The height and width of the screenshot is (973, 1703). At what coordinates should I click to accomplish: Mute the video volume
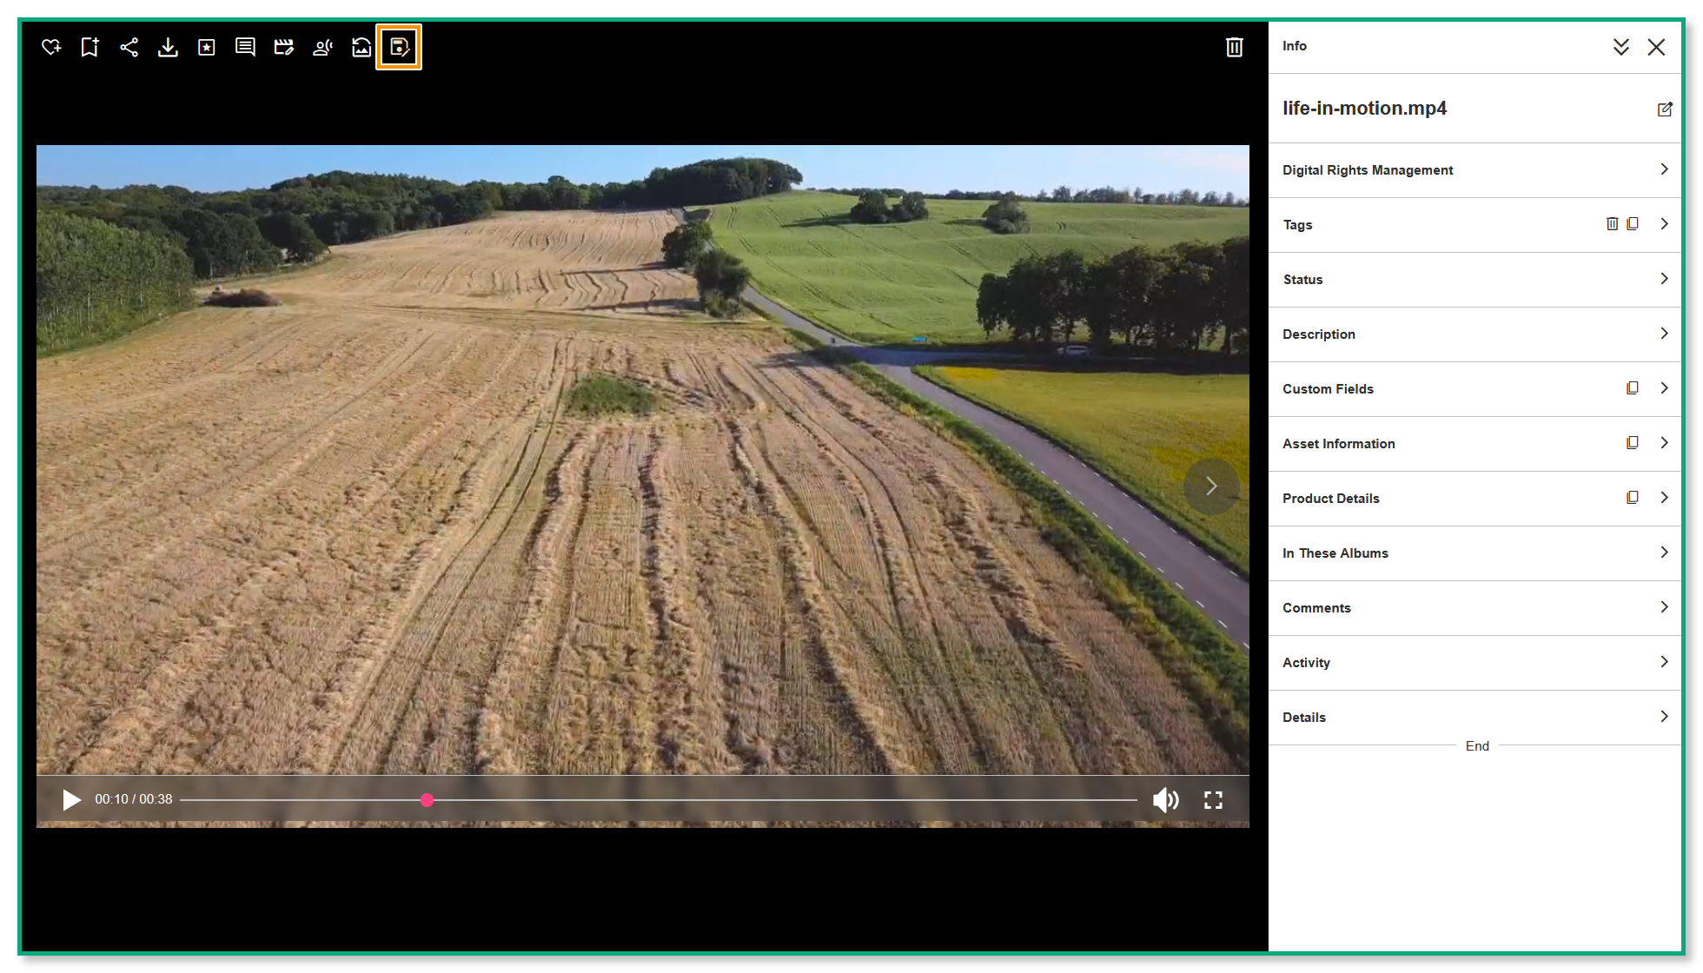tap(1165, 800)
